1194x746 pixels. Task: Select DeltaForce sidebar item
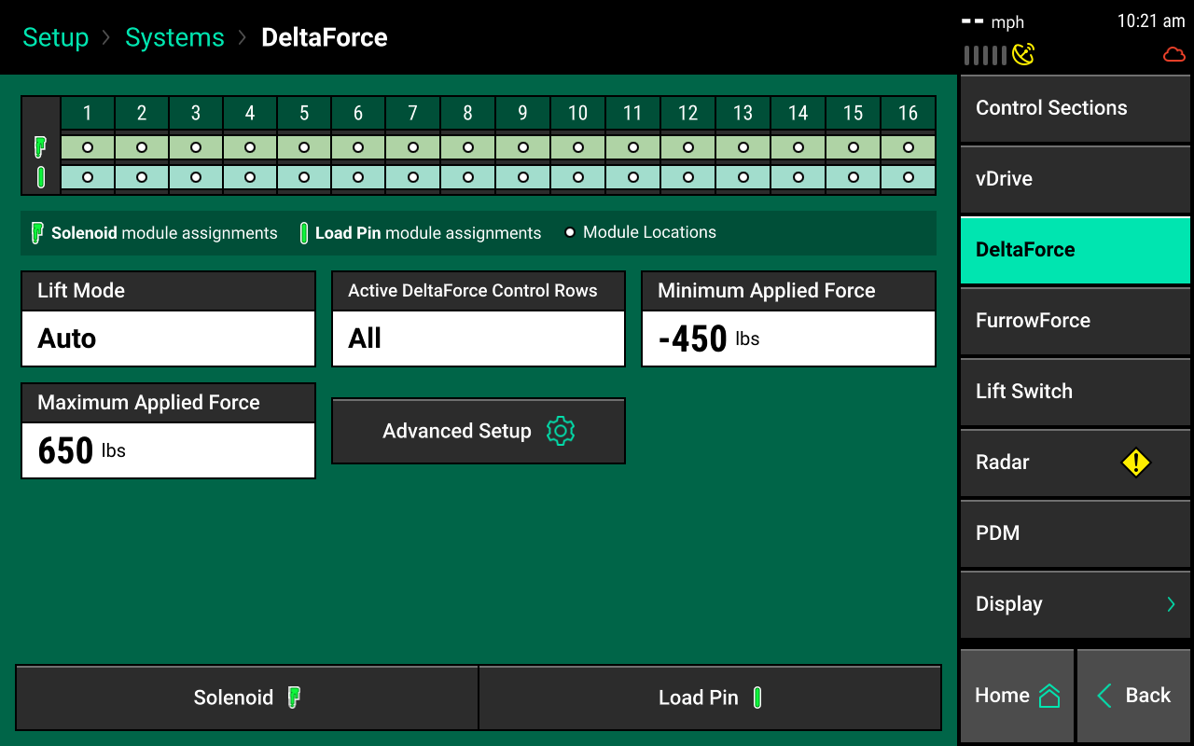coord(1075,250)
